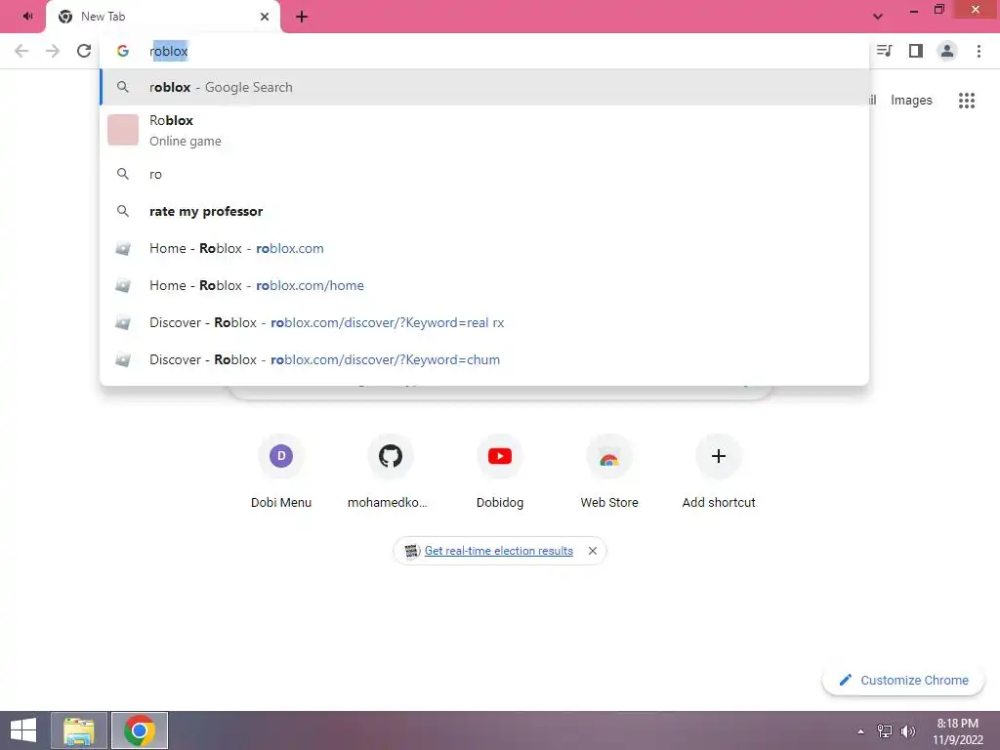This screenshot has height=750, width=1000.
Task: Open the roblox.com/home suggestion
Action: point(484,285)
